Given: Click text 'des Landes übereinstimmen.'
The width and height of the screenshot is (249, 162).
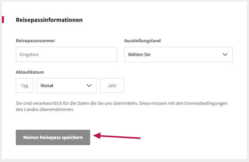Looking at the screenshot, I should tap(45, 109).
